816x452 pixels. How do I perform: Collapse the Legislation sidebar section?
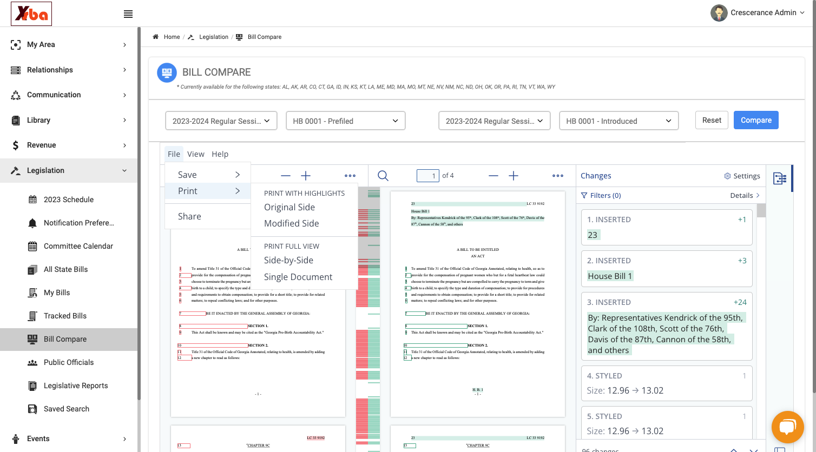coord(69,170)
